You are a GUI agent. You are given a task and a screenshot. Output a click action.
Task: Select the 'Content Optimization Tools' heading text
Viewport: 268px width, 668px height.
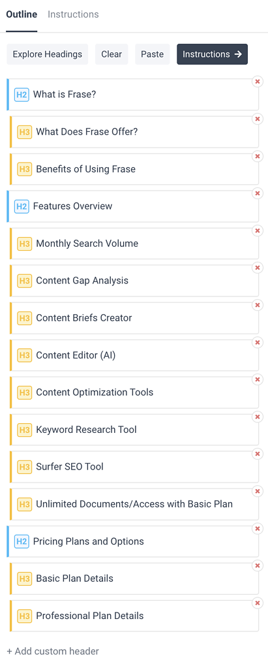click(x=95, y=392)
